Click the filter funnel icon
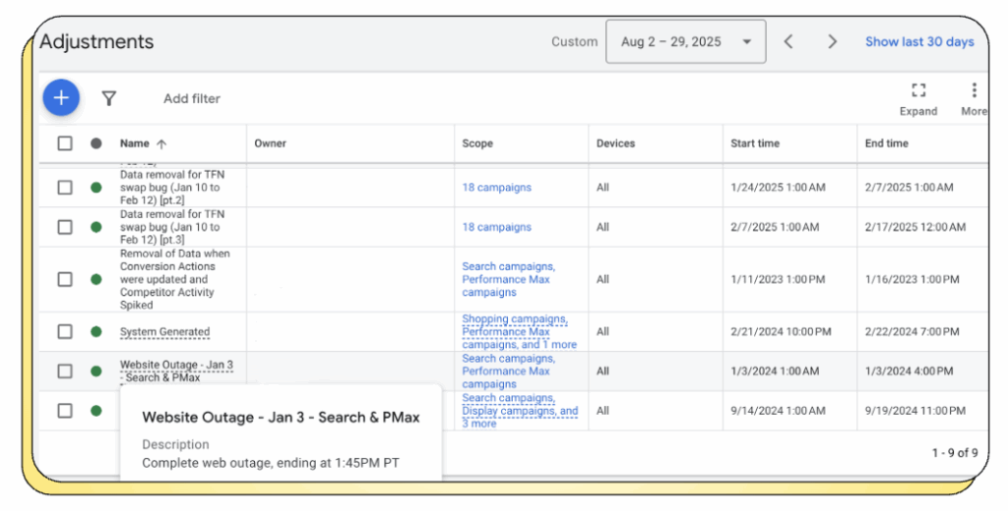The height and width of the screenshot is (511, 1008). 109,98
